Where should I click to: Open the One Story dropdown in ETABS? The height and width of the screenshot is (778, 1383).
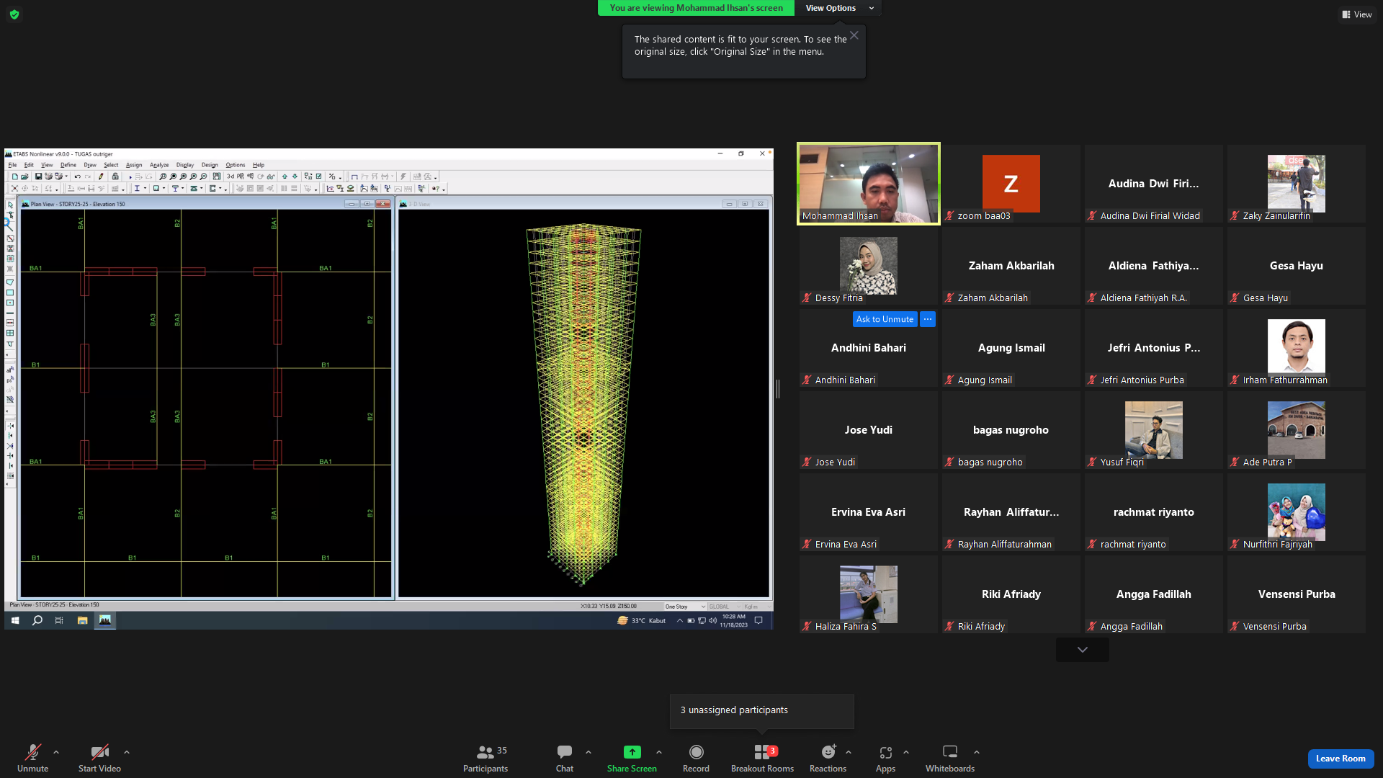tap(685, 607)
